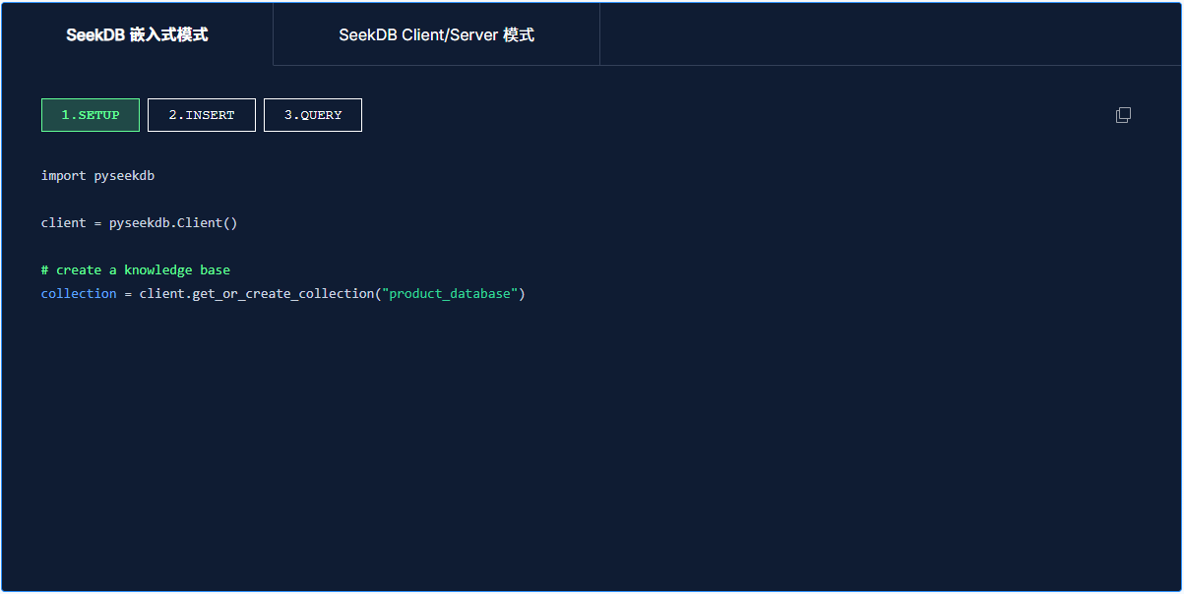This screenshot has width=1184, height=594.
Task: Click the equals sign after 'collection'
Action: pos(128,294)
